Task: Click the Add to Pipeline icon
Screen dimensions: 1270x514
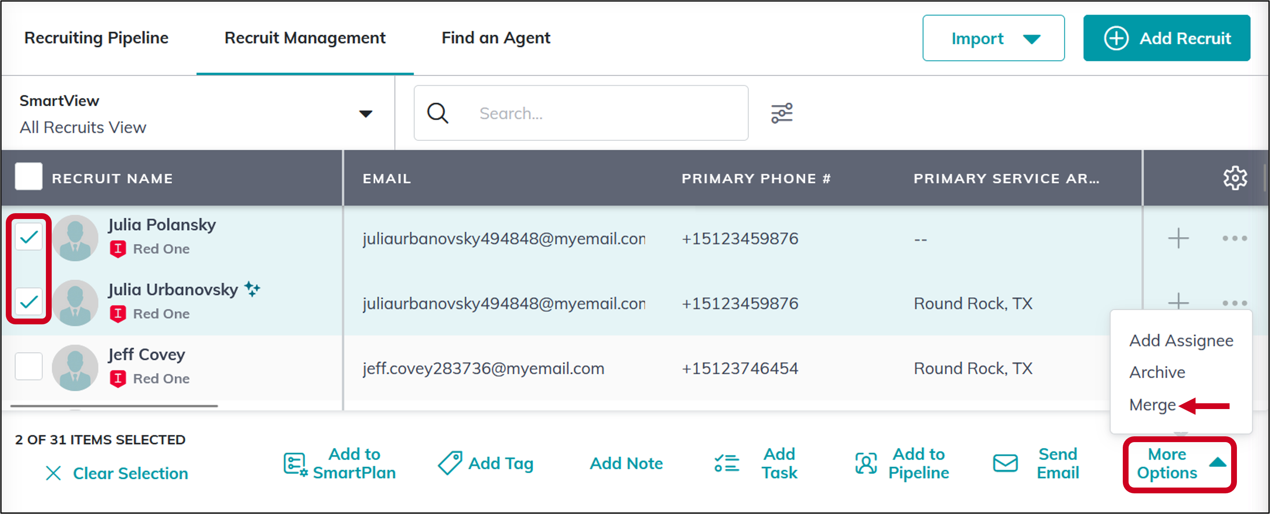Action: click(x=866, y=463)
